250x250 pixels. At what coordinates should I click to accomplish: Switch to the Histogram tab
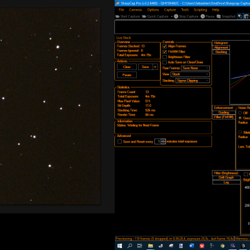pos(221,42)
